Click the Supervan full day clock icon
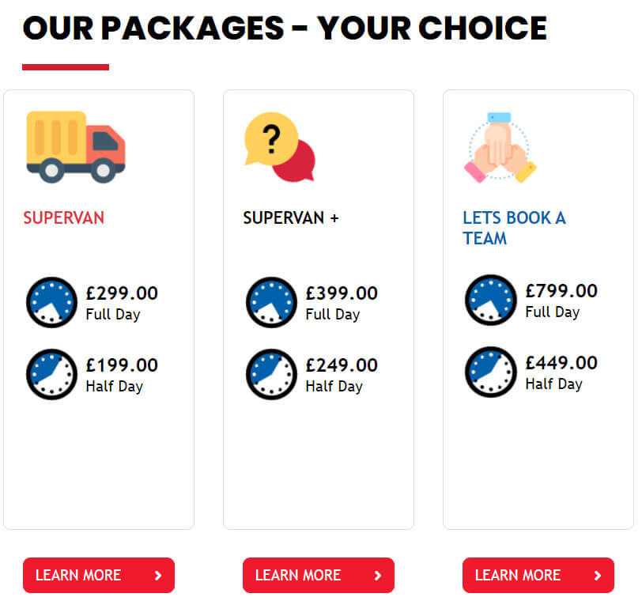Screen dimensions: 642x601 coord(51,303)
